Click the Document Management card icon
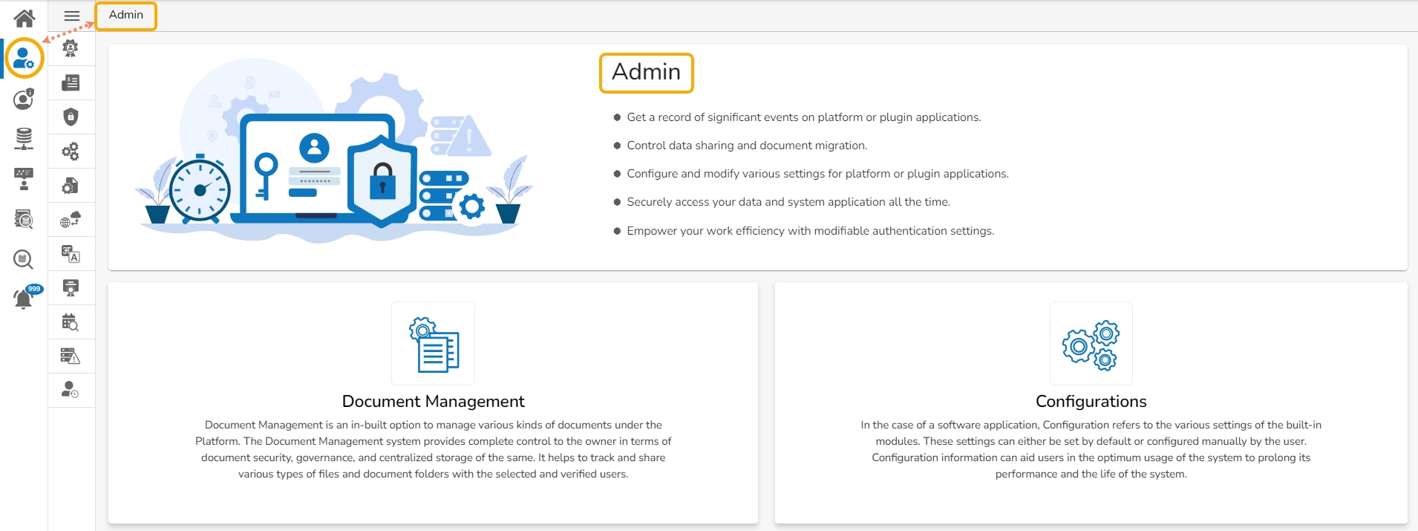 pos(434,344)
